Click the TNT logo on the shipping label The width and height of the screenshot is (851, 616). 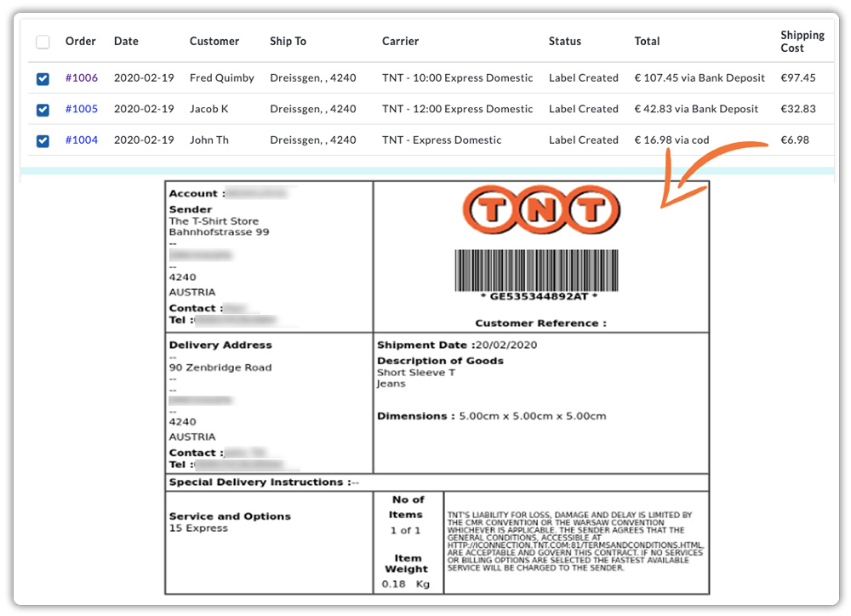click(x=543, y=209)
